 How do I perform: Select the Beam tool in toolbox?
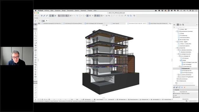(35, 36)
